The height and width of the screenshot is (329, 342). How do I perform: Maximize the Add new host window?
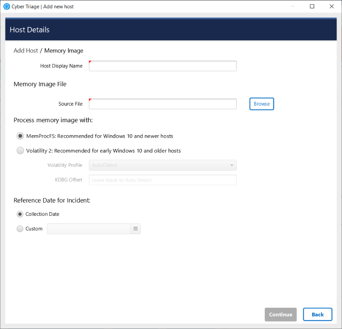[x=312, y=6]
